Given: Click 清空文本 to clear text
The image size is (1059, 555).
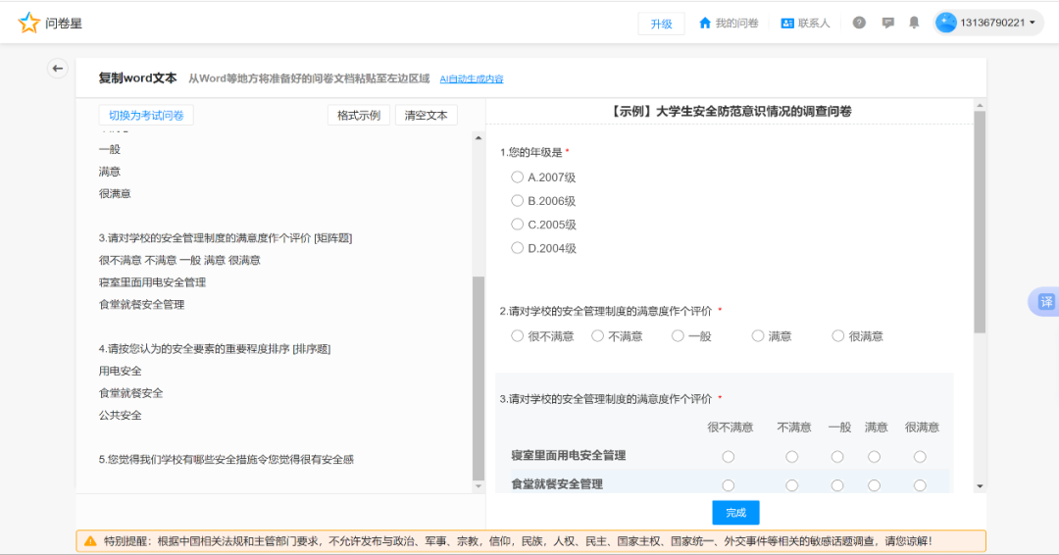Looking at the screenshot, I should click(x=426, y=116).
